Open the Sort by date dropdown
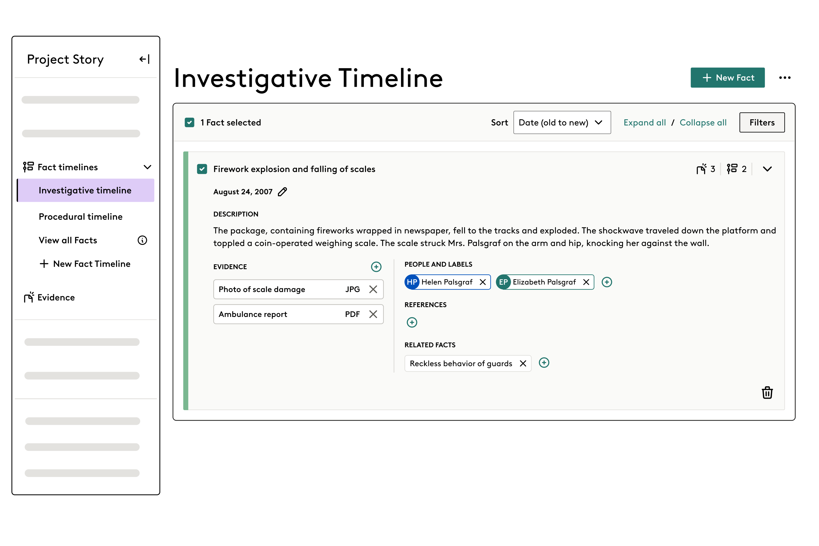This screenshot has height=546, width=819. coord(562,123)
